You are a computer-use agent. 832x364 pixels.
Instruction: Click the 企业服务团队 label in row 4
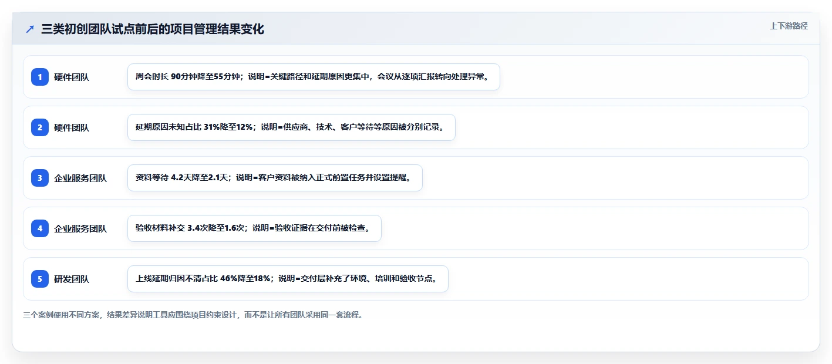[80, 228]
